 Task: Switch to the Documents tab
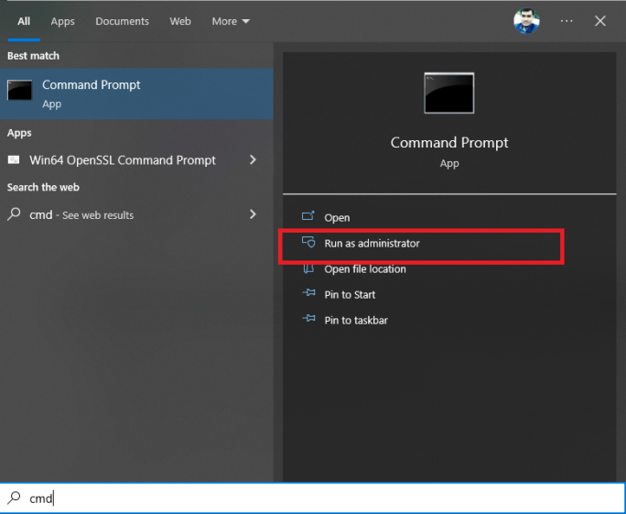[x=122, y=21]
